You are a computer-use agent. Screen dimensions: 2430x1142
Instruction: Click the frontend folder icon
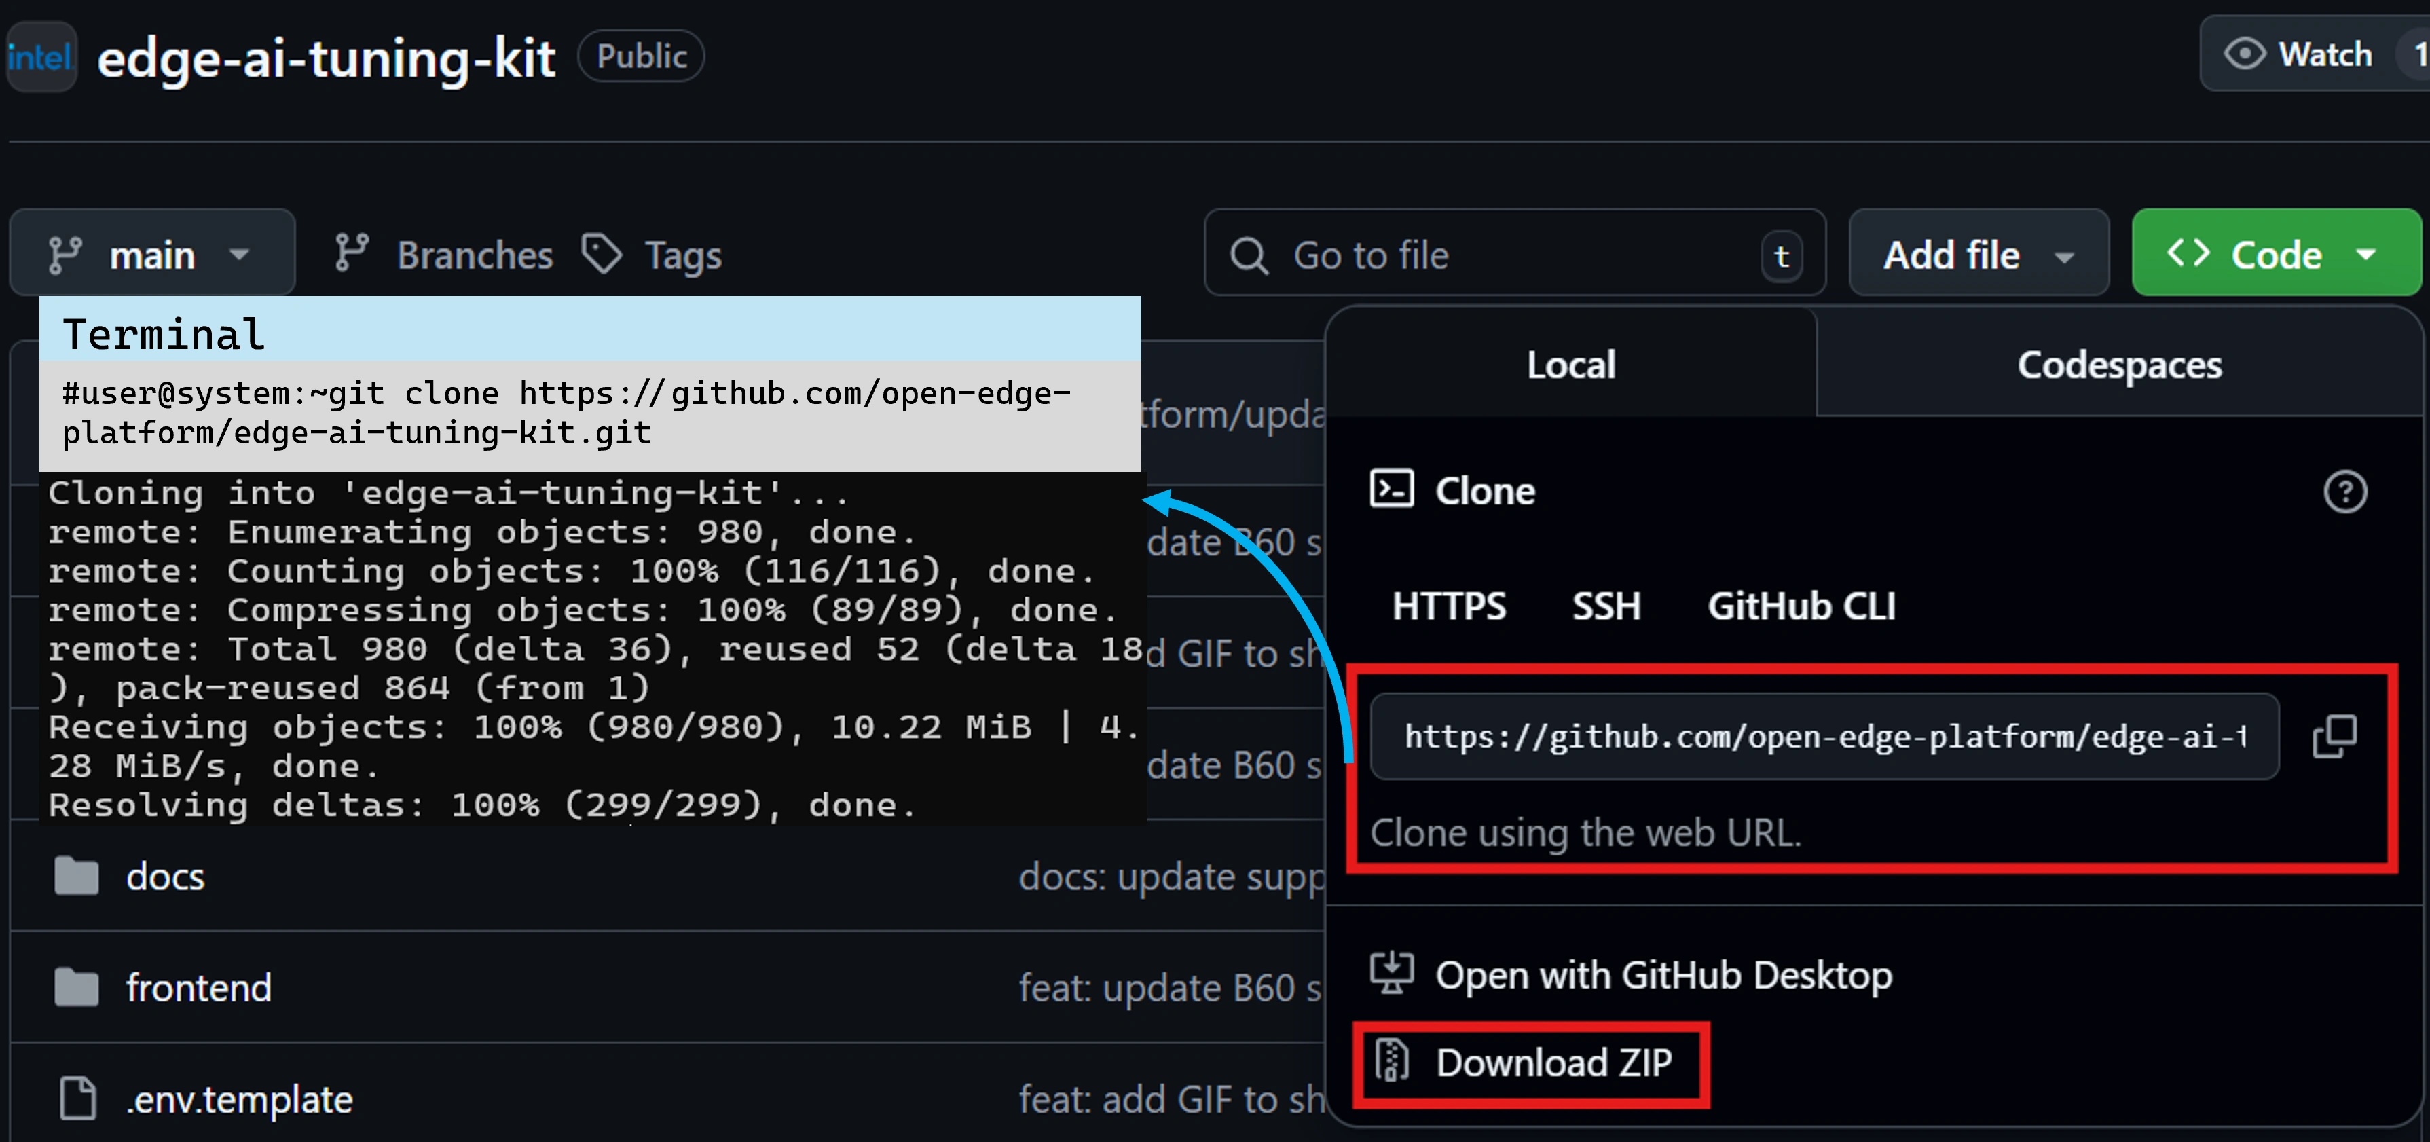[77, 989]
